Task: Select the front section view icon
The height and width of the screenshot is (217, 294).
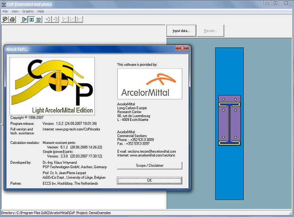Action: pos(32,19)
